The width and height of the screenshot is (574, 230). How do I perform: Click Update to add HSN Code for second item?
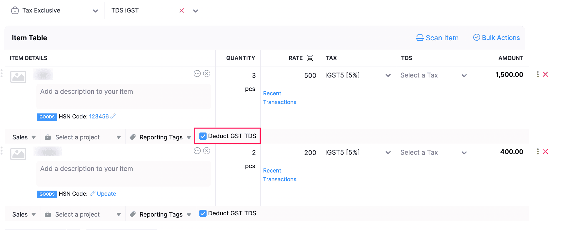point(106,193)
